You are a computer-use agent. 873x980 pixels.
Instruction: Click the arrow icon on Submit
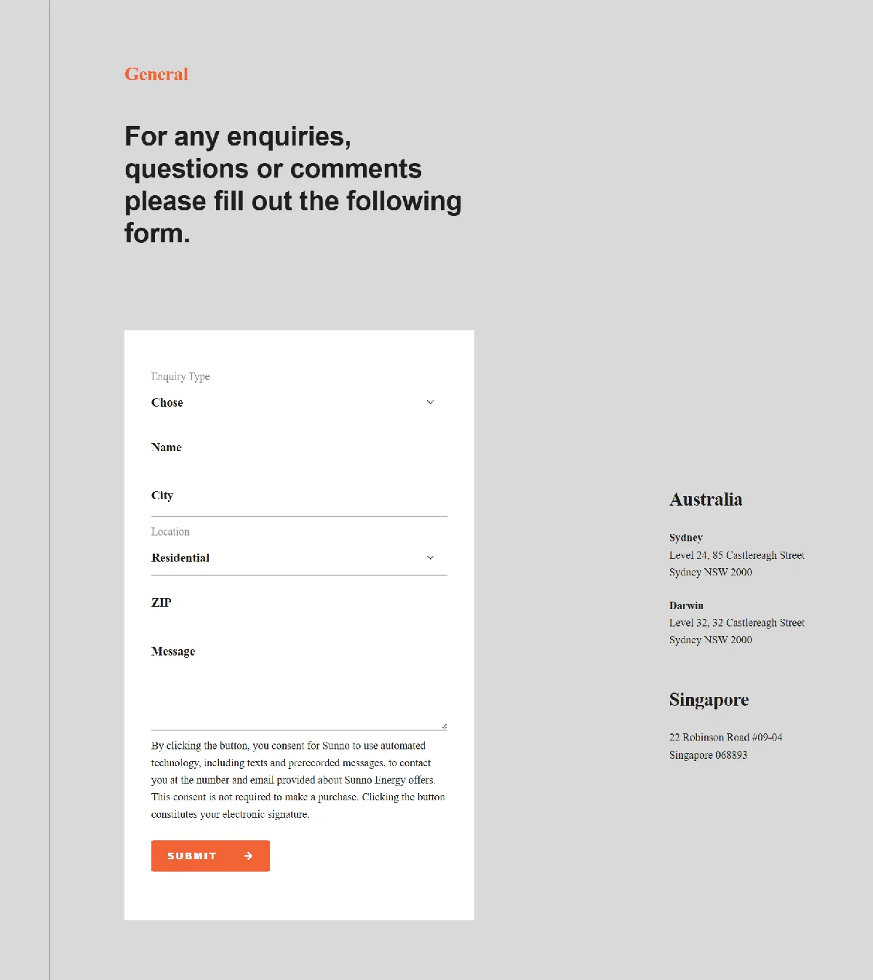click(249, 856)
